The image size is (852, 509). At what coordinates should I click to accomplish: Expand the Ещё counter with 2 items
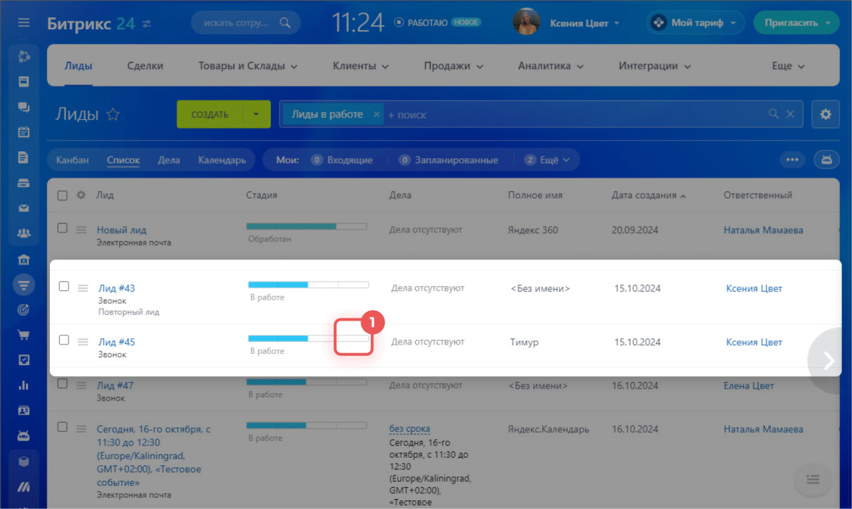[548, 160]
